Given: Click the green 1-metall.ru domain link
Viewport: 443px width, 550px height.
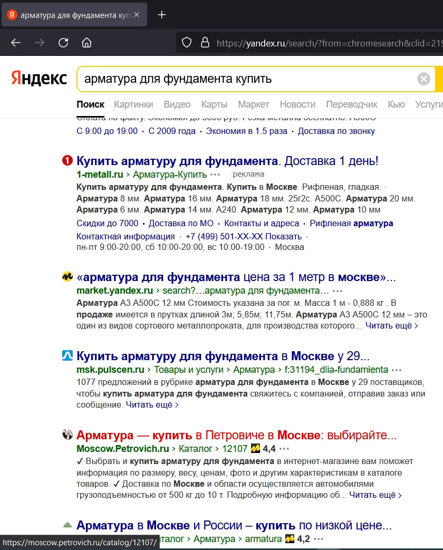Looking at the screenshot, I should (100, 175).
